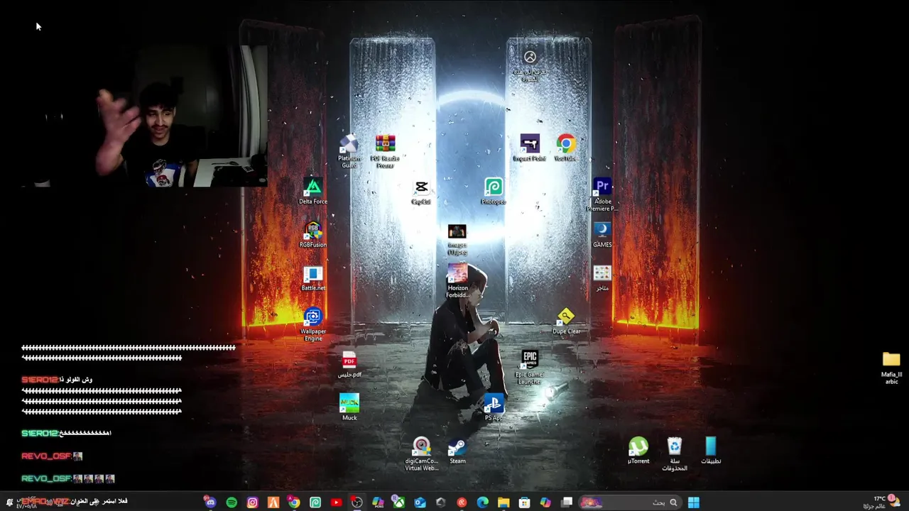Open the Dupe Clear shortcut

(566, 321)
